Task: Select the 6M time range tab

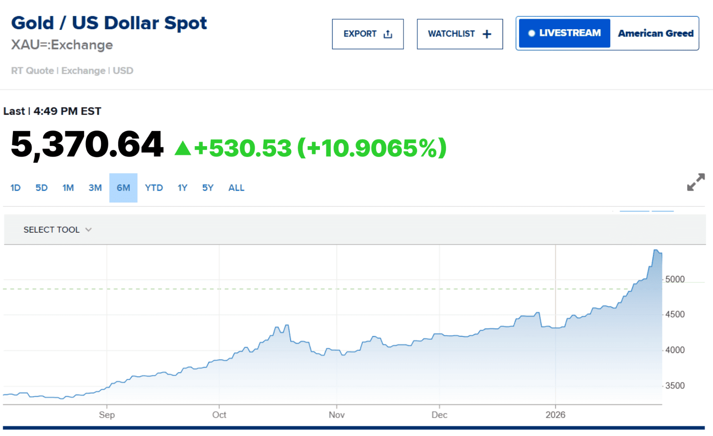Action: [x=123, y=188]
